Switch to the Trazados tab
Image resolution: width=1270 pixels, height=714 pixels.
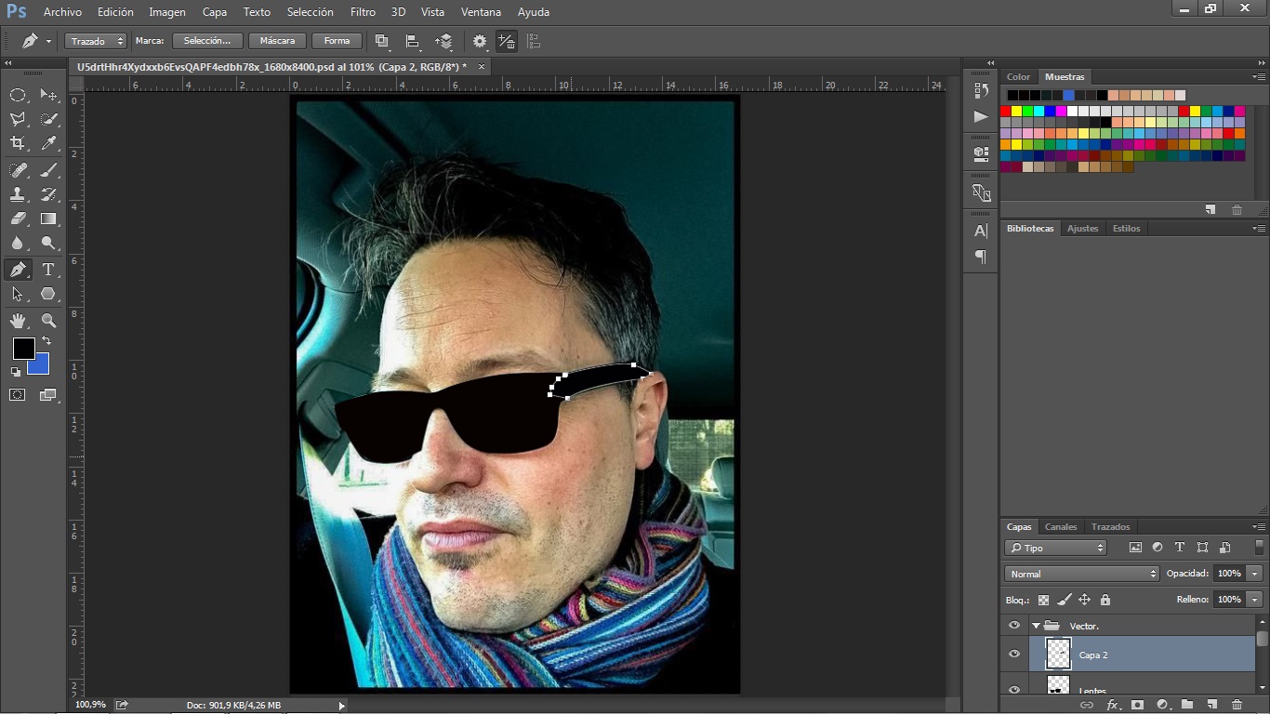(x=1110, y=526)
